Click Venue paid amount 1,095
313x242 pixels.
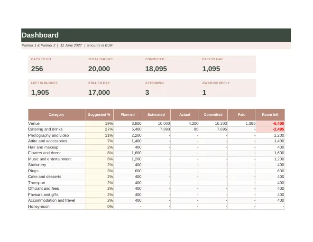click(241, 123)
